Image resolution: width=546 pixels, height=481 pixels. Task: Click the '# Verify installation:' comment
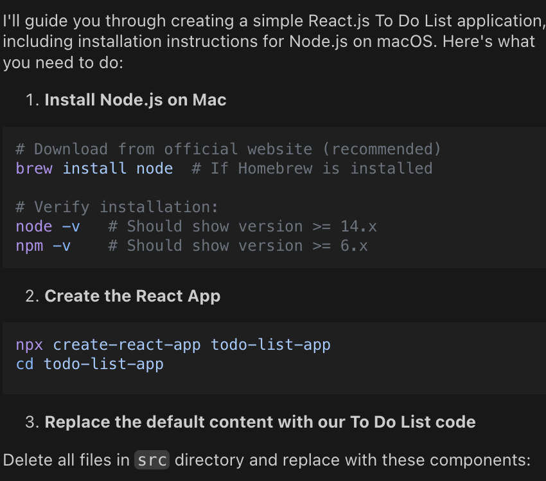(x=117, y=207)
